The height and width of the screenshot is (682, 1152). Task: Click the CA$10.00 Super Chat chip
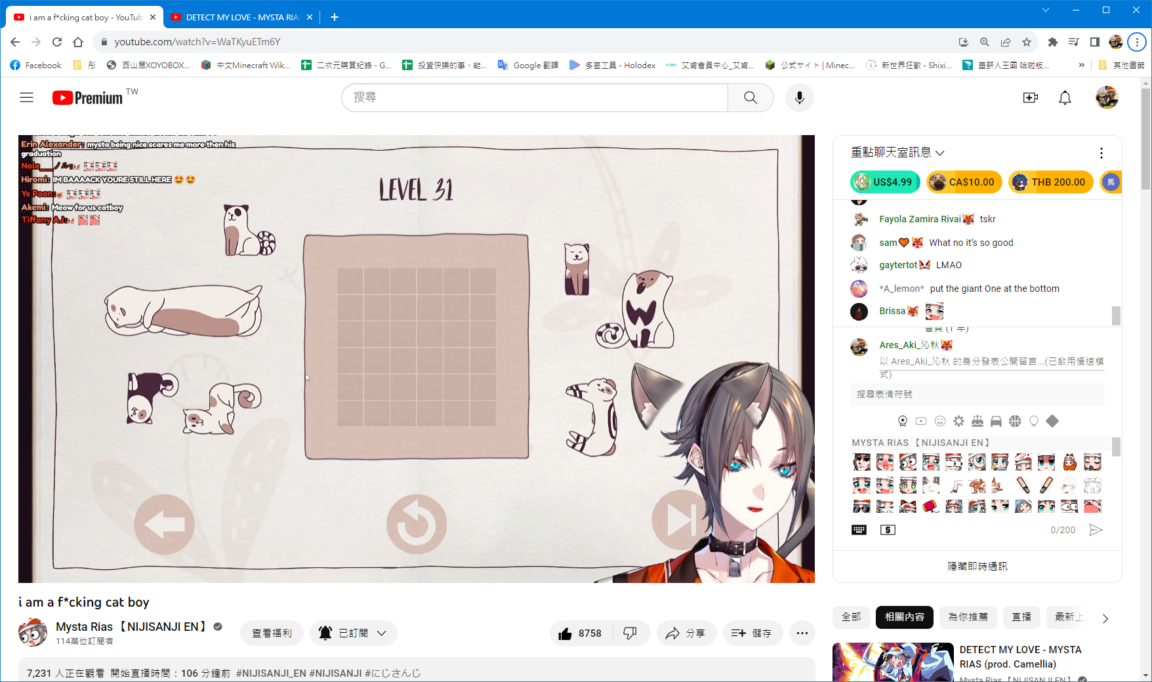point(964,182)
